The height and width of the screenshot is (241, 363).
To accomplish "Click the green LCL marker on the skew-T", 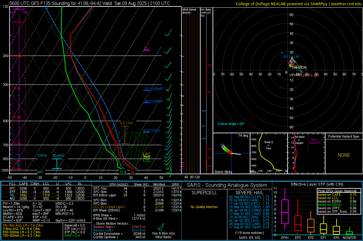I will (x=146, y=160).
